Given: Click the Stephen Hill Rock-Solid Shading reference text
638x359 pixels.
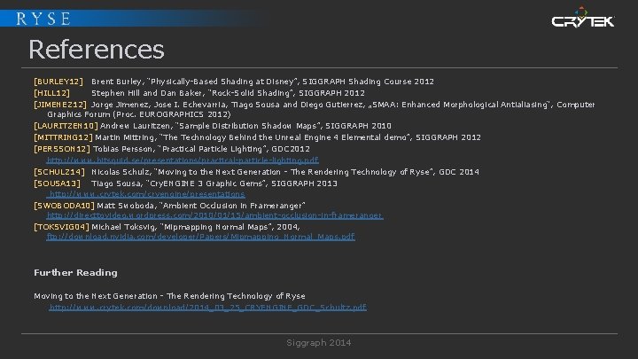Looking at the screenshot, I should pyautogui.click(x=228, y=93).
